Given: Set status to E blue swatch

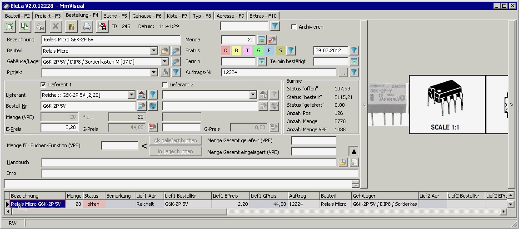Looking at the screenshot, I should pos(269,50).
